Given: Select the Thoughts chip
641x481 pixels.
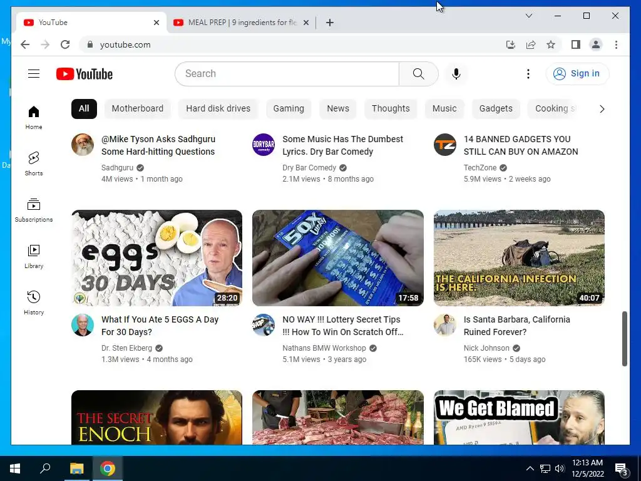Looking at the screenshot, I should coord(391,109).
